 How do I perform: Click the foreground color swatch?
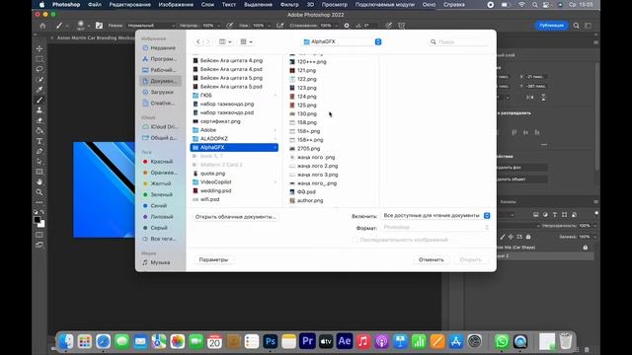click(38, 220)
